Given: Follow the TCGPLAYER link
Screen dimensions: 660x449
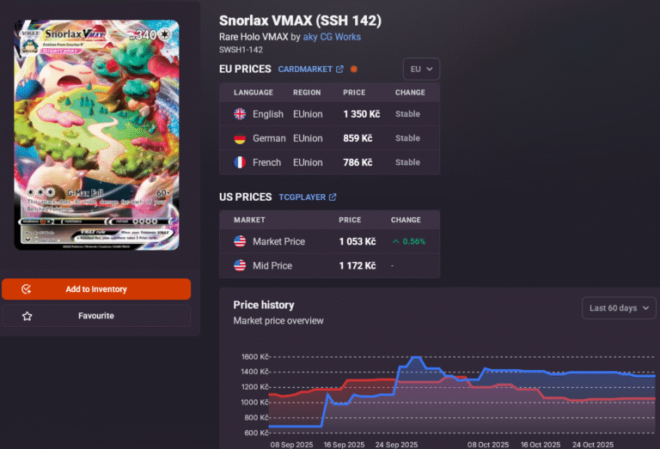Looking at the screenshot, I should click(302, 197).
